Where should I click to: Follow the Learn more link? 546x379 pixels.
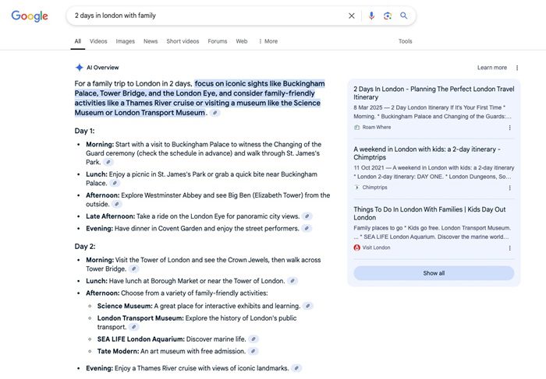point(491,68)
